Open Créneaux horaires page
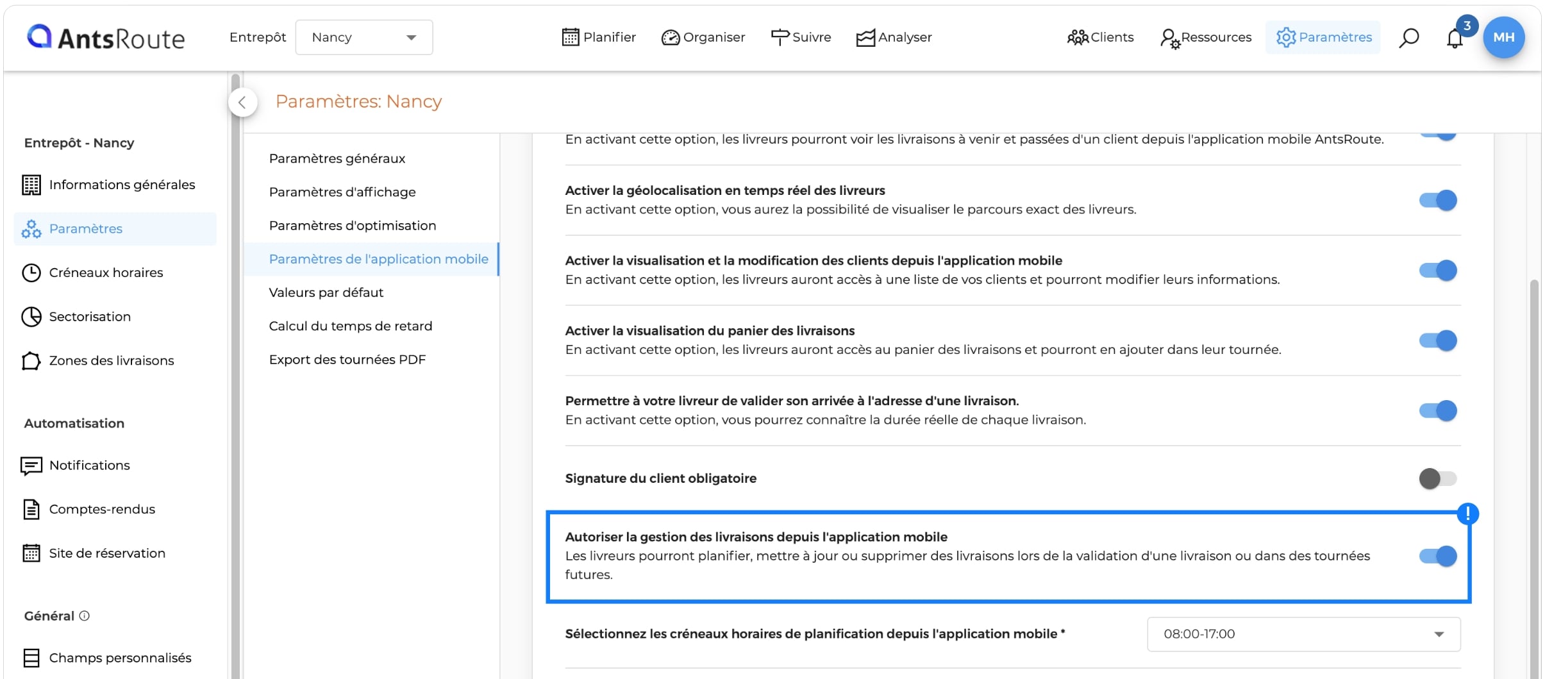The height and width of the screenshot is (679, 1545). [x=106, y=272]
